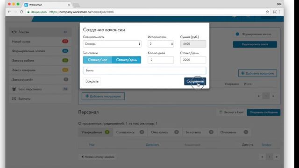Click the extension icon next to the star

[x=274, y=12]
